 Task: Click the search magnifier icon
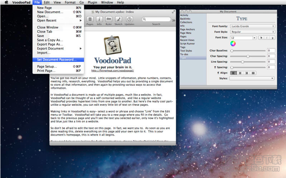pos(144,19)
